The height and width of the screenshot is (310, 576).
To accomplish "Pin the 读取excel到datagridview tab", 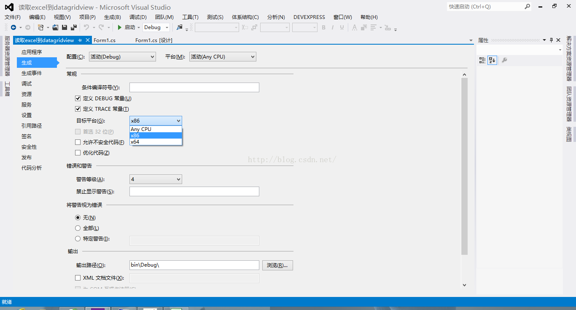I will click(x=80, y=40).
